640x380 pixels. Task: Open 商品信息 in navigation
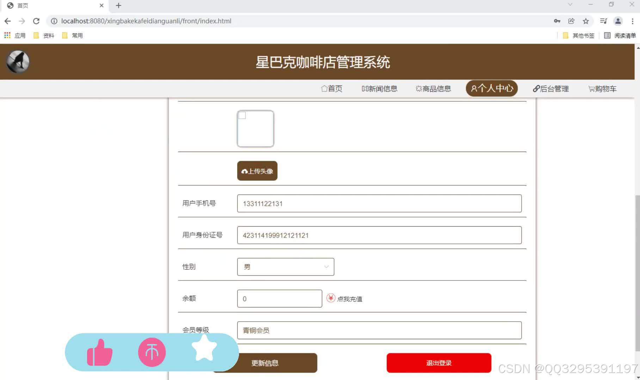(433, 89)
